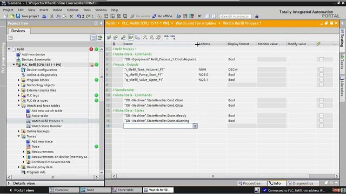Click the Search in project field
346x194 pixels.
tap(235, 16)
